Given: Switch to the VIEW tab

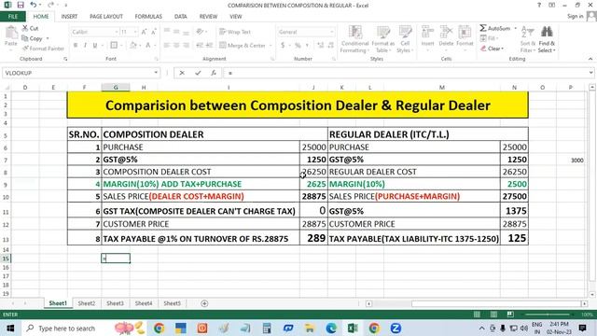Looking at the screenshot, I should pyautogui.click(x=236, y=17).
